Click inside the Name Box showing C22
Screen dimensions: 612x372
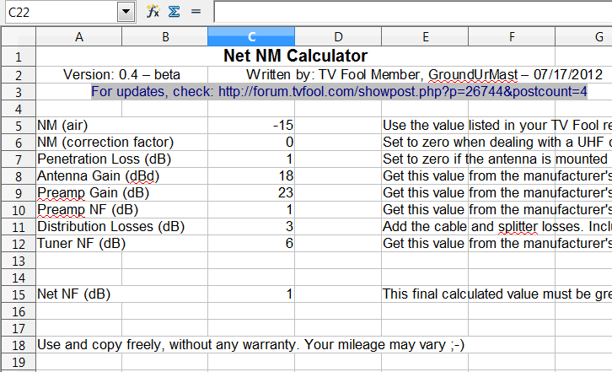(x=59, y=11)
